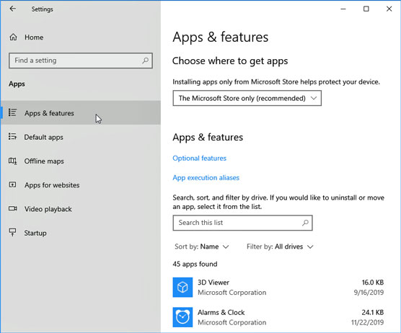Click the 11/22/2019 install date
This screenshot has width=401, height=333.
pos(367,322)
